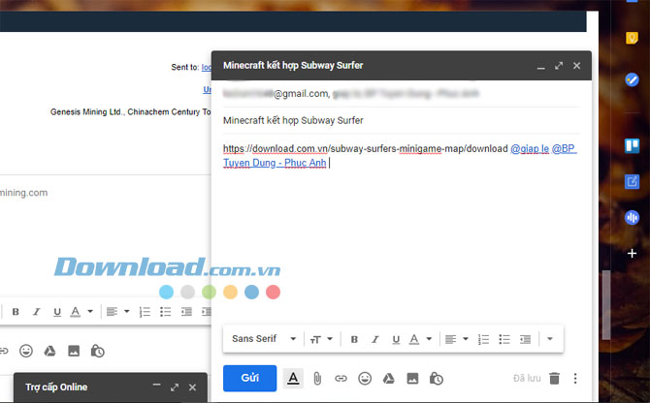The width and height of the screenshot is (650, 403).
Task: Click the Sent to email link
Action: (207, 67)
